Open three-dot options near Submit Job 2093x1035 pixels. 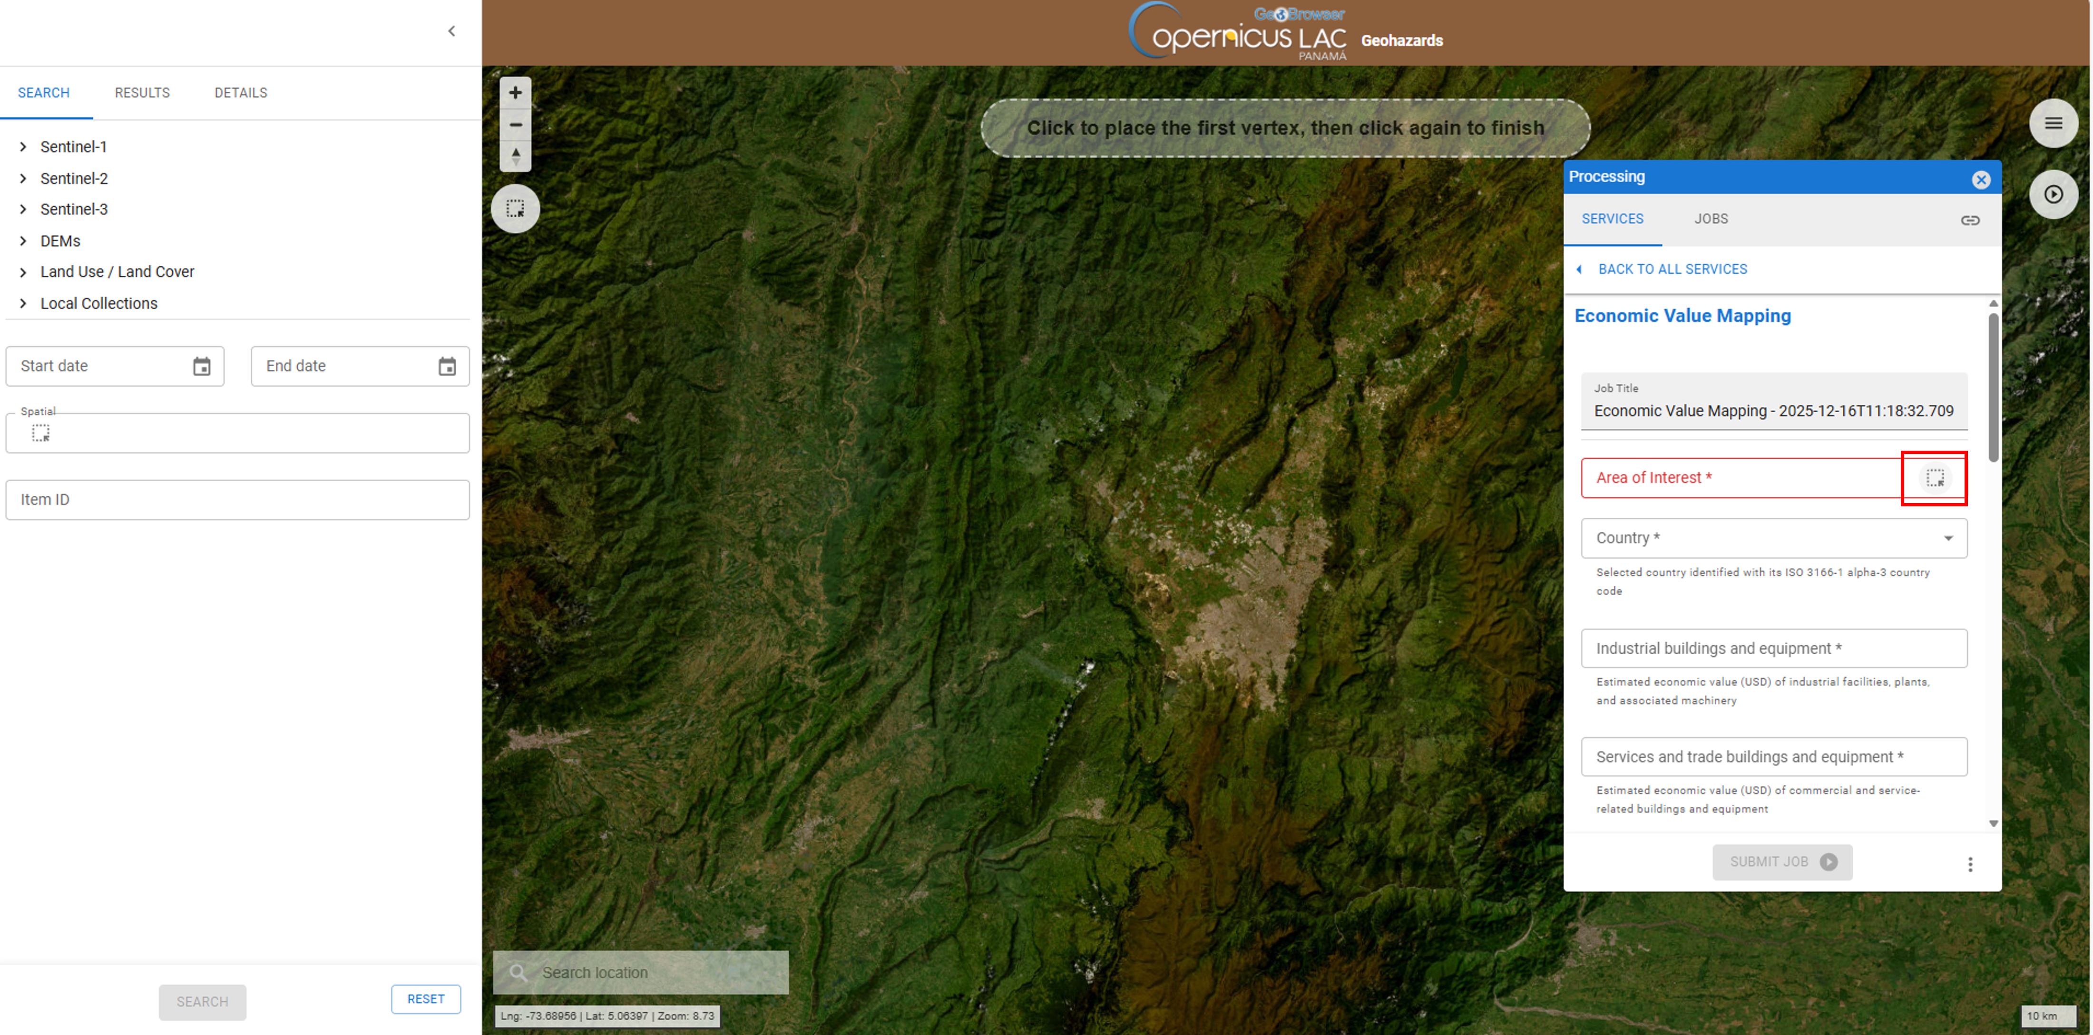pyautogui.click(x=1969, y=864)
